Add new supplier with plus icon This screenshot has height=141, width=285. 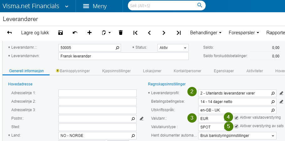(89, 33)
